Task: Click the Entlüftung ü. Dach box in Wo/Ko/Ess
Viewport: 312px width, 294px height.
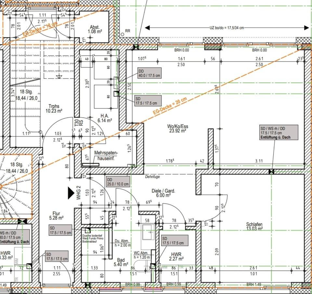Action: 279,132
